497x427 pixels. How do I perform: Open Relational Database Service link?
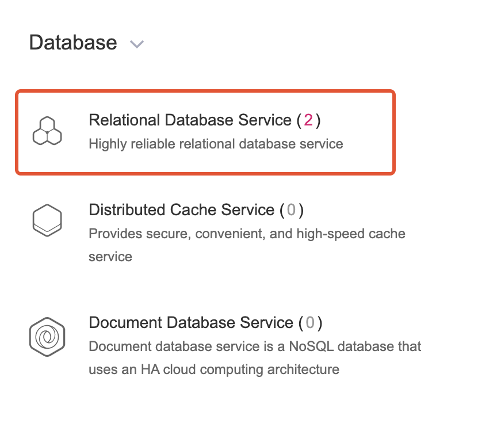click(x=190, y=120)
